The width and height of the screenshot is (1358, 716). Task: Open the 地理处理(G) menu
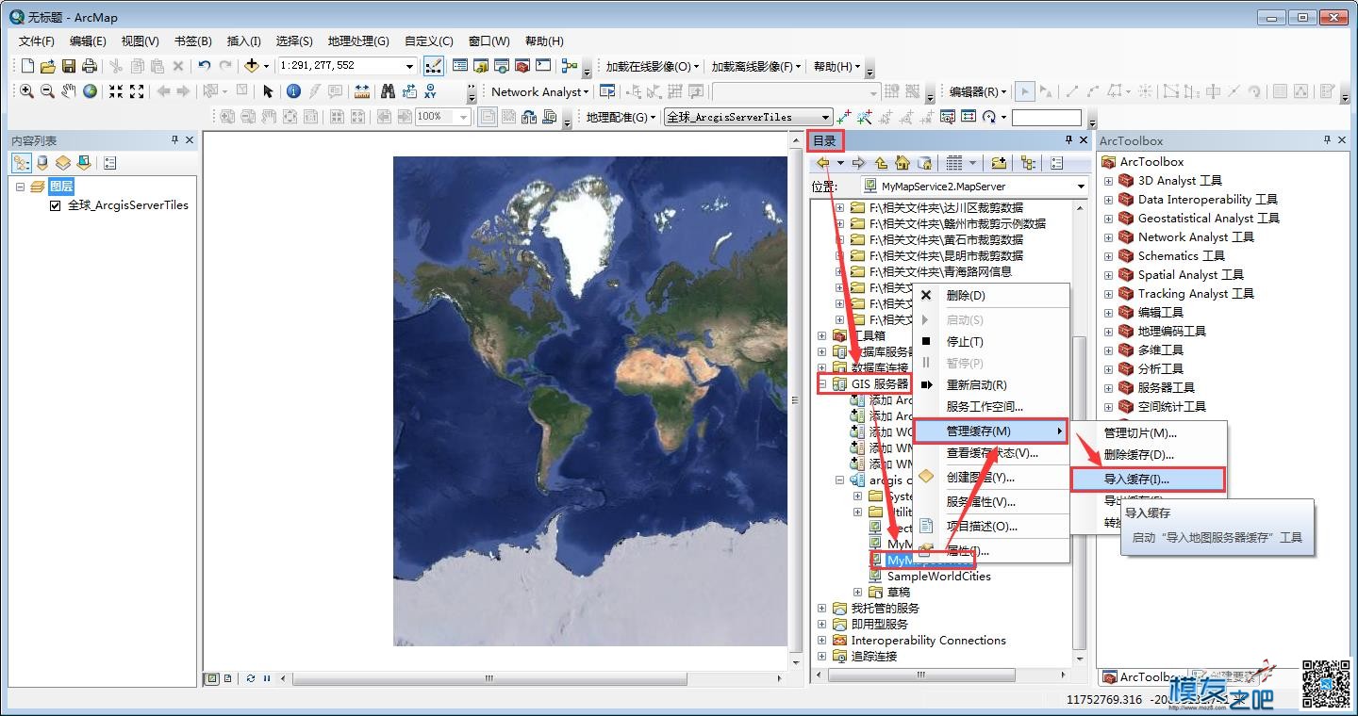point(358,41)
